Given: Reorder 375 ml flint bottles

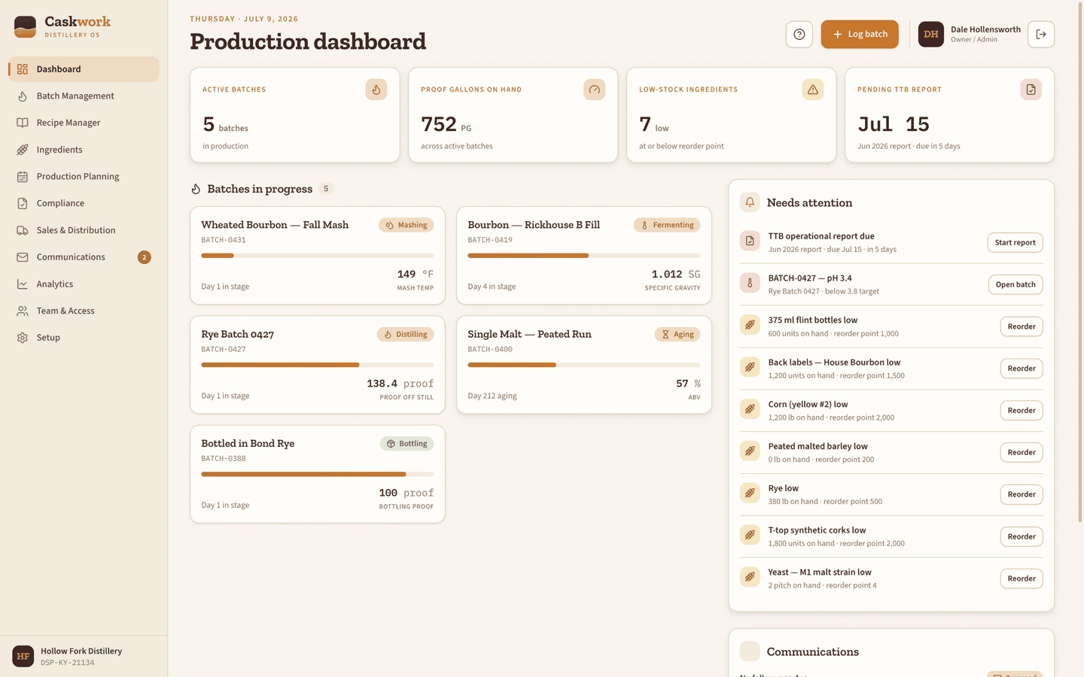Looking at the screenshot, I should (1021, 326).
